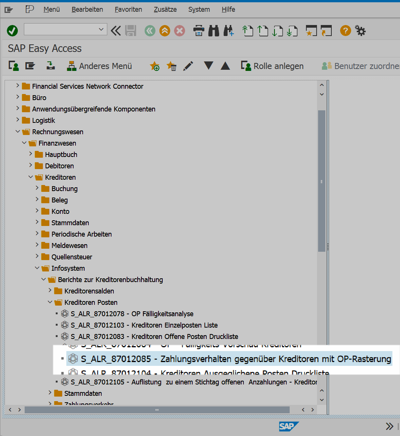Image resolution: width=400 pixels, height=436 pixels.
Task: Click the Rolle anlegen button
Action: pyautogui.click(x=272, y=66)
